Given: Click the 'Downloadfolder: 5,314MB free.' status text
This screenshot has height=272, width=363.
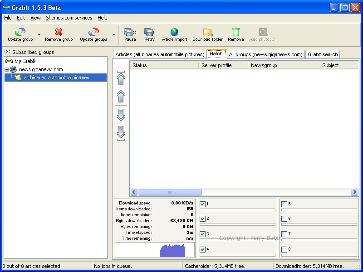Looking at the screenshot, I should [x=309, y=266].
